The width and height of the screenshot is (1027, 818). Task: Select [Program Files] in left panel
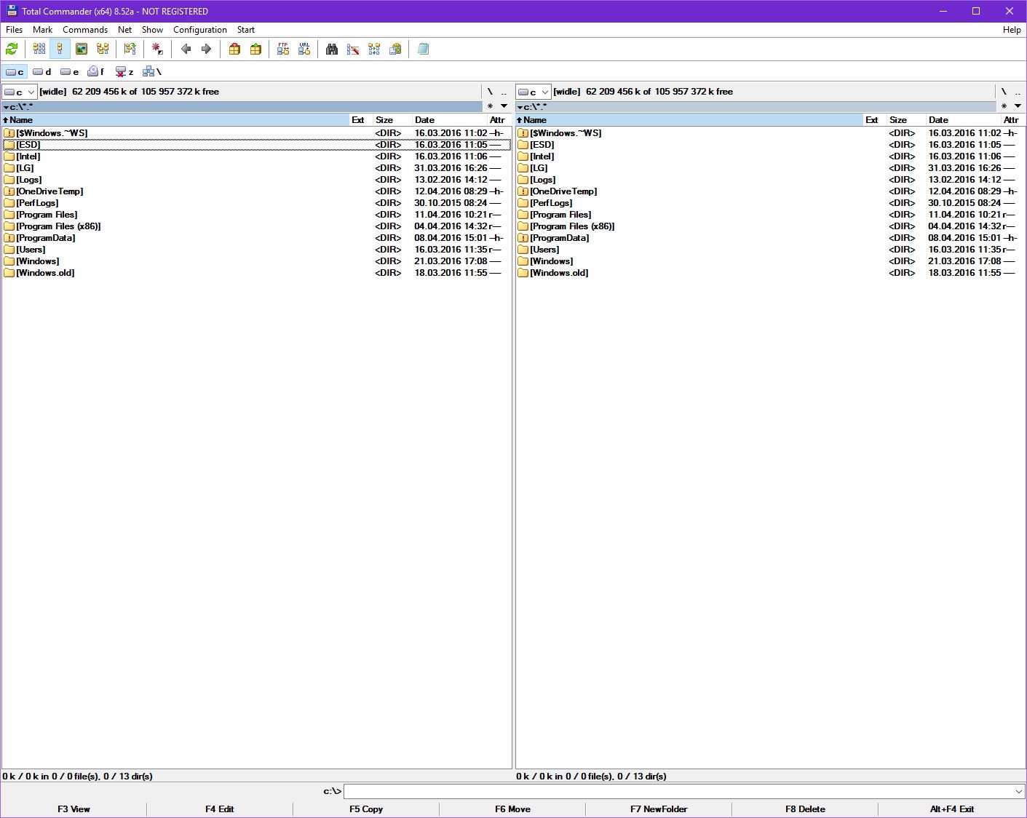point(256,215)
